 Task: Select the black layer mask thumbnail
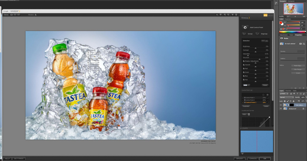pos(291,105)
